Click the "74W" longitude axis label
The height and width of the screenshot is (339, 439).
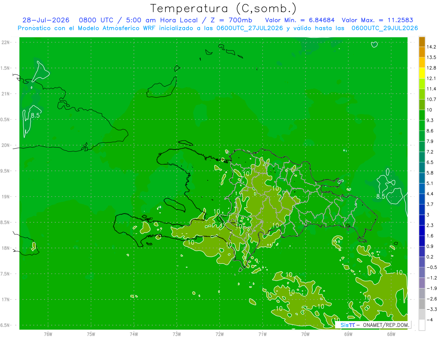[134, 334]
